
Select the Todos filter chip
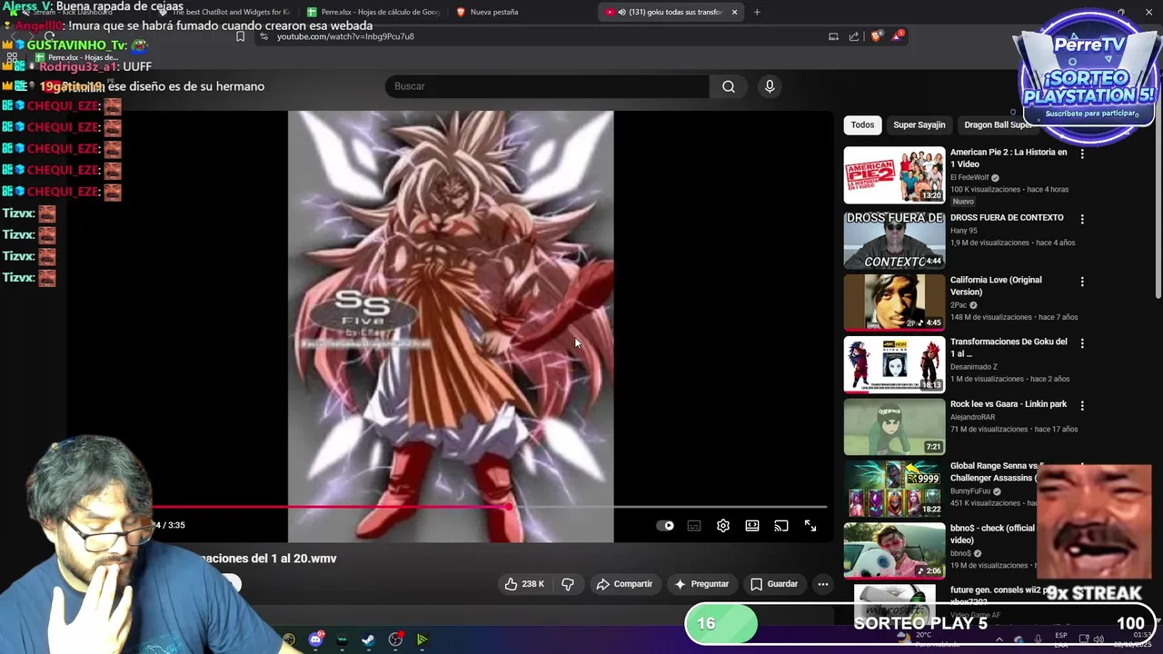click(862, 125)
